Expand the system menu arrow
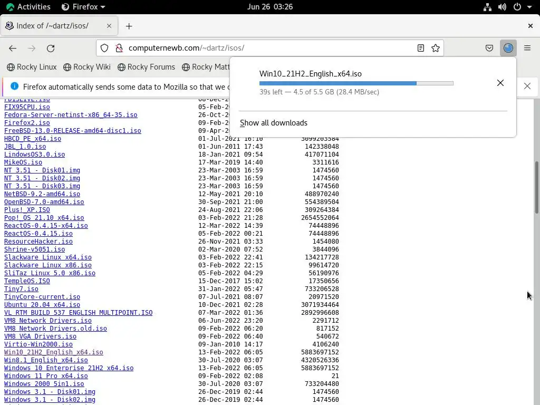 pos(529,7)
